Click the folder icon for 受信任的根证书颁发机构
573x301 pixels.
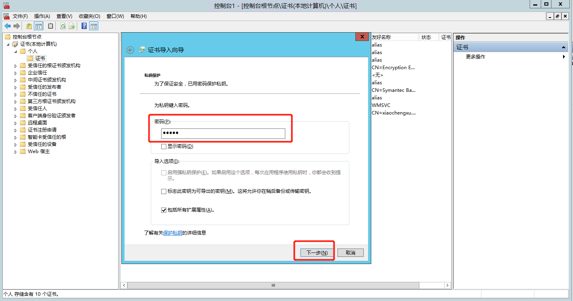click(x=23, y=65)
